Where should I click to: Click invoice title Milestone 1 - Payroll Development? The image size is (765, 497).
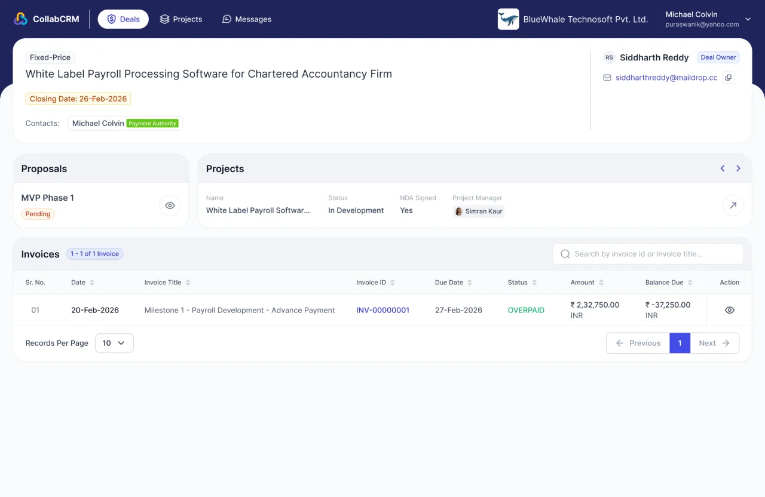tap(240, 310)
